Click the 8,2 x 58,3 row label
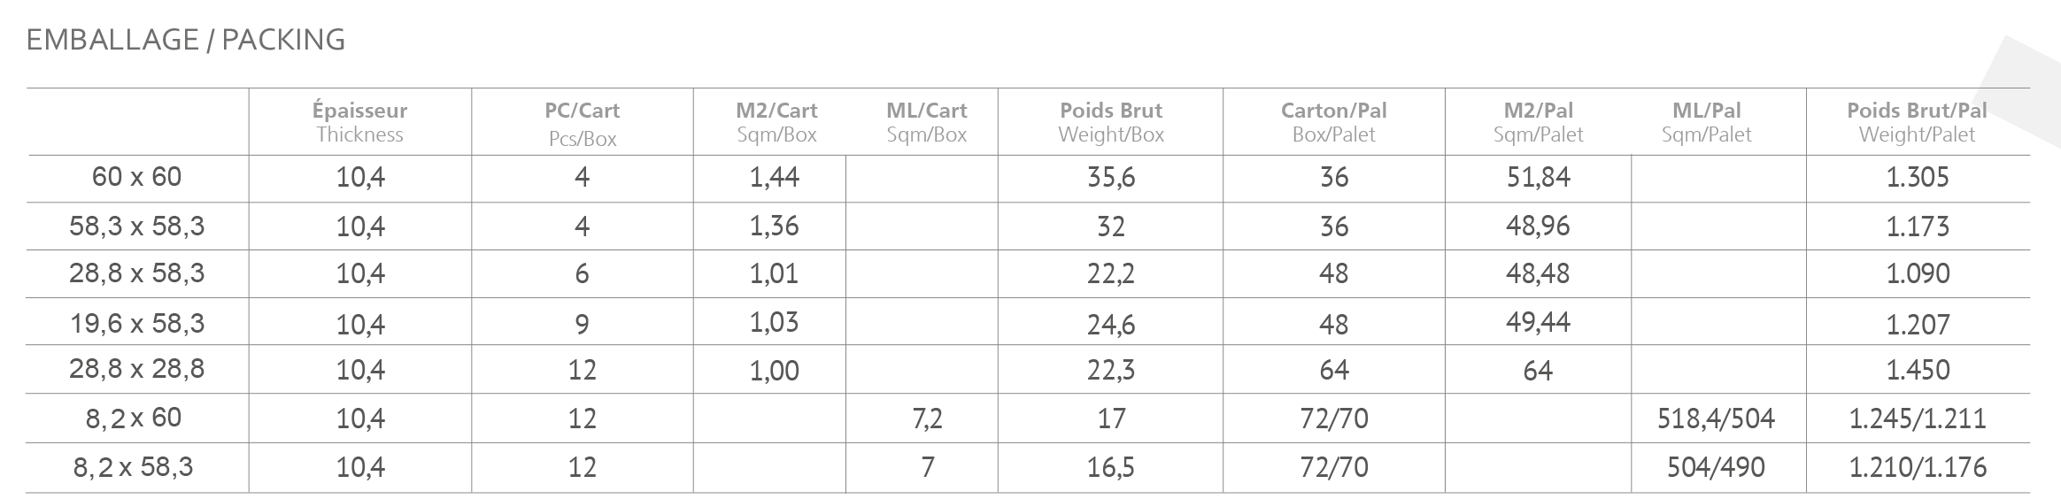This screenshot has height=499, width=2061. tap(133, 466)
